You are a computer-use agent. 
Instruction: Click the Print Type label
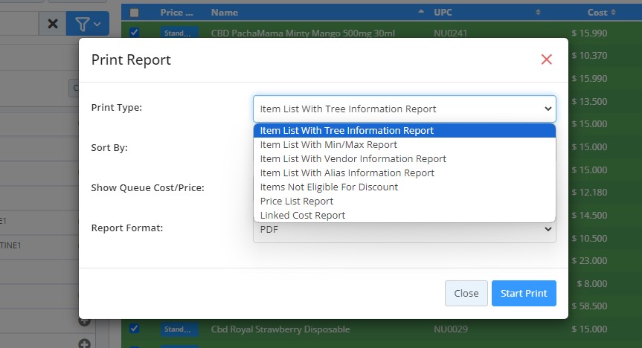click(x=116, y=108)
